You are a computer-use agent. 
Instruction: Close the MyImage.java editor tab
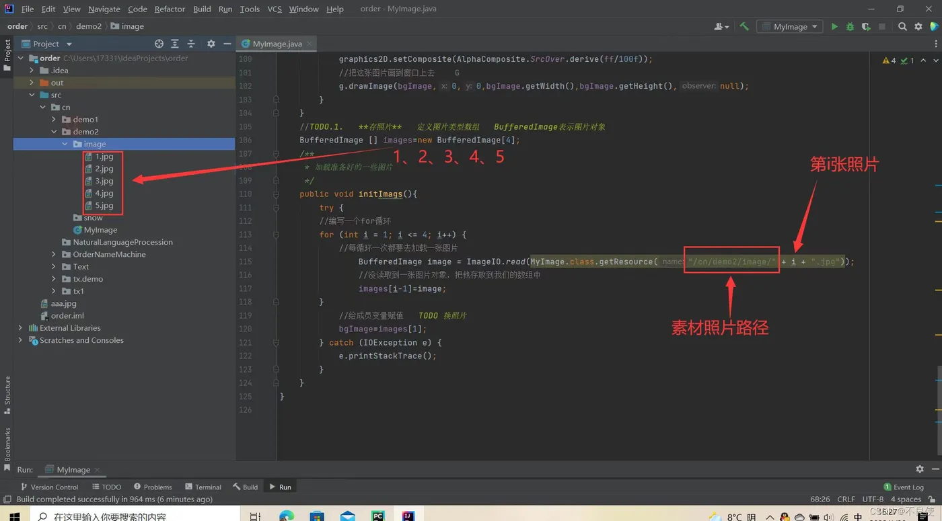[310, 44]
